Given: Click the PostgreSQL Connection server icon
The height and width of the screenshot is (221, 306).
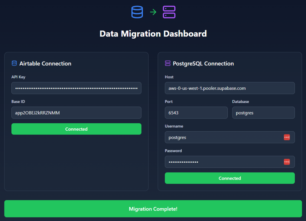Looking at the screenshot, I should (168, 63).
